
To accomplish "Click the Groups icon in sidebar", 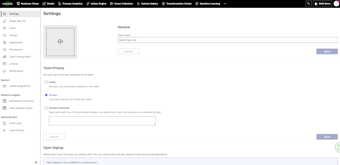I will (4, 36).
